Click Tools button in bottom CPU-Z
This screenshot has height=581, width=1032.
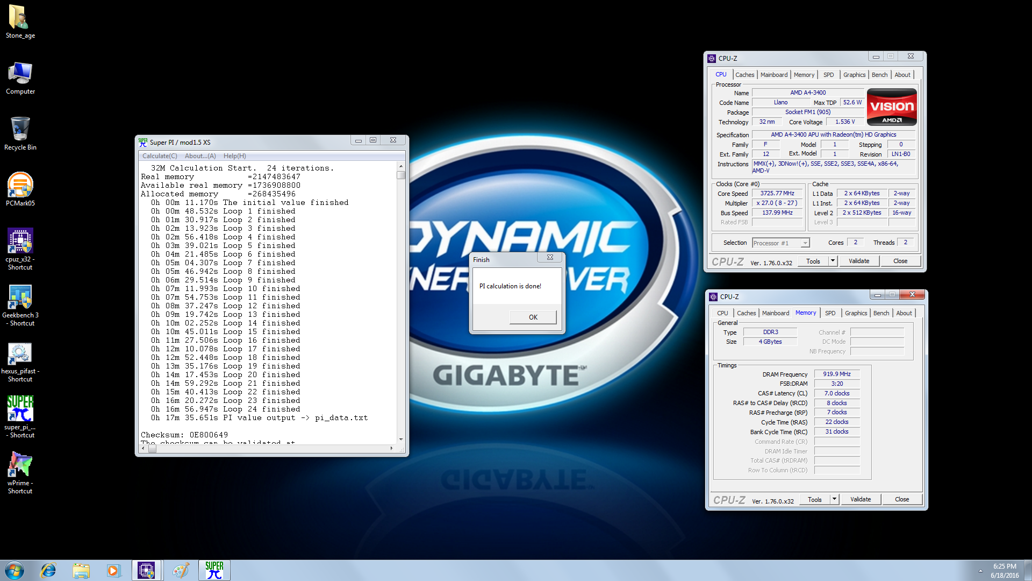coord(815,499)
